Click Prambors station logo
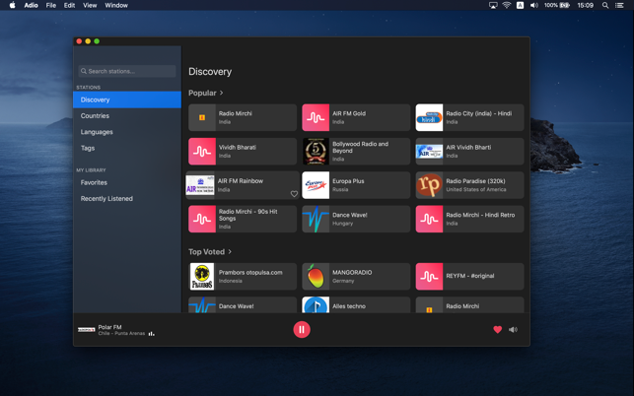The height and width of the screenshot is (396, 634). 202,277
